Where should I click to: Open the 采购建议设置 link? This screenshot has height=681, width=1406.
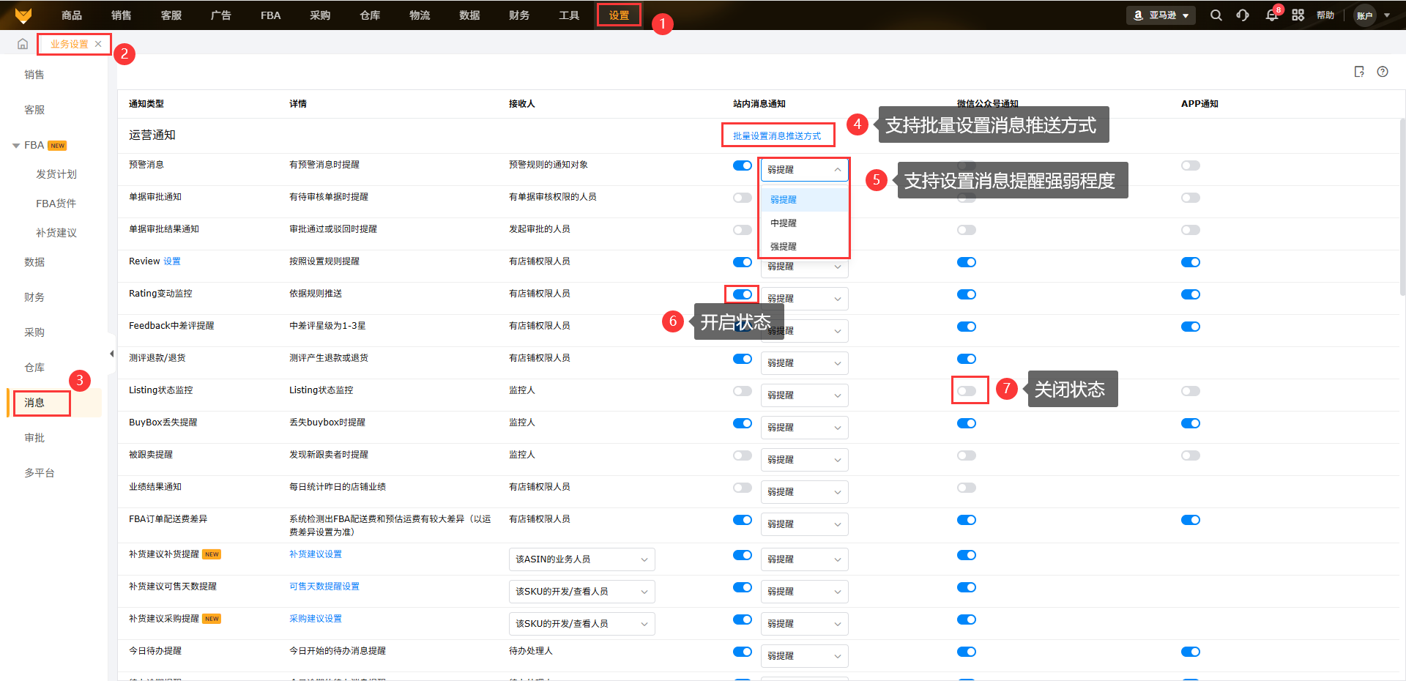coord(316,619)
